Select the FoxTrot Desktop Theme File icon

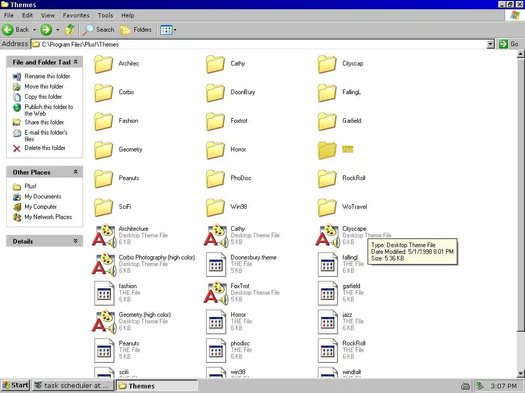tap(216, 293)
